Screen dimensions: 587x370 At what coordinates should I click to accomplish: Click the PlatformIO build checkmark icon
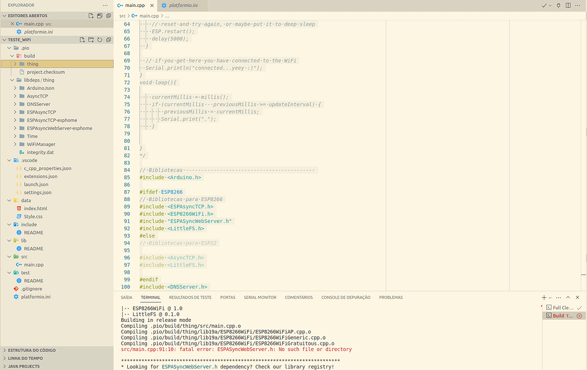tap(544, 5)
